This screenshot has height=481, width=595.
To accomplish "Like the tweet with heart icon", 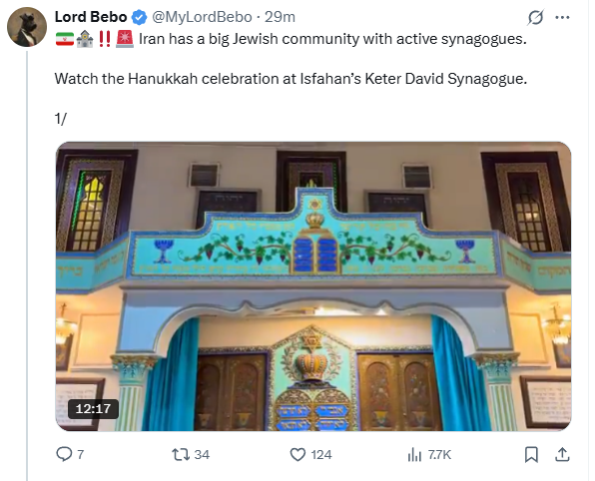I will pyautogui.click(x=297, y=454).
